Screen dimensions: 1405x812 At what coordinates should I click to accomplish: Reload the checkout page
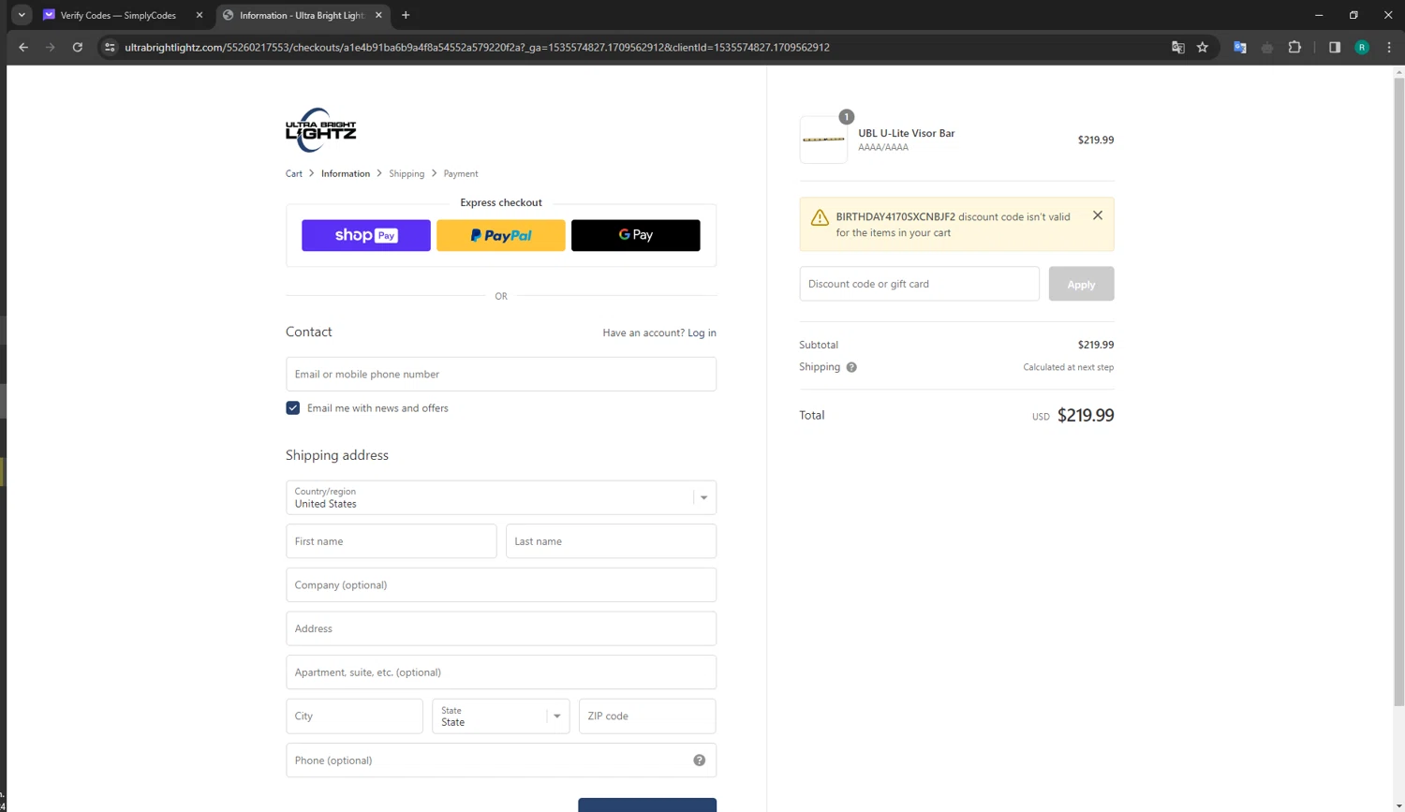point(78,47)
